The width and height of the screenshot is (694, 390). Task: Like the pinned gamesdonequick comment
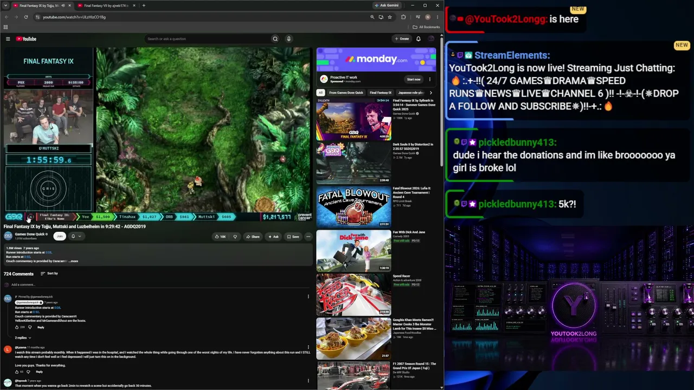click(x=17, y=327)
